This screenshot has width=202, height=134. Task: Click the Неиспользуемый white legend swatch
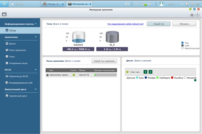pyautogui.click(x=182, y=48)
